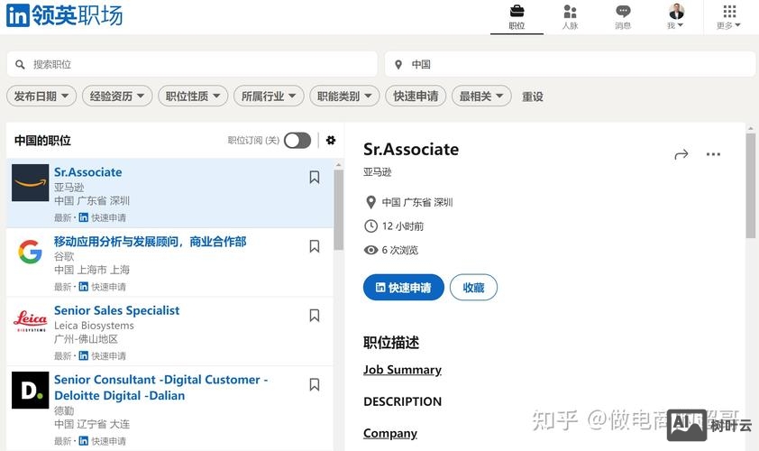
Task: Select the Leica Biosystems logo thumbnail
Action: coord(31,321)
